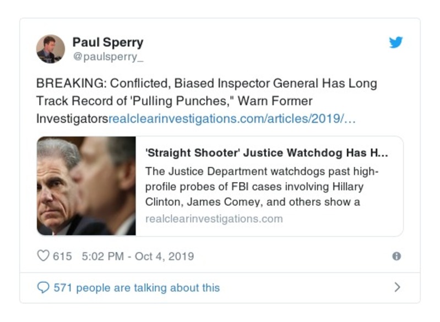Screen dimensions: 440x322
Task: Click the "Track Record of 'Pulling Punches'" line
Action: 174,101
